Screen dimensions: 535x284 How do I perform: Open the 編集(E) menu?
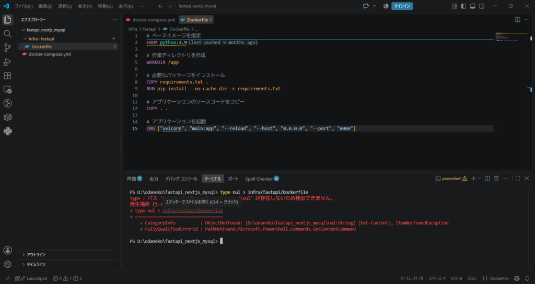coord(45,6)
